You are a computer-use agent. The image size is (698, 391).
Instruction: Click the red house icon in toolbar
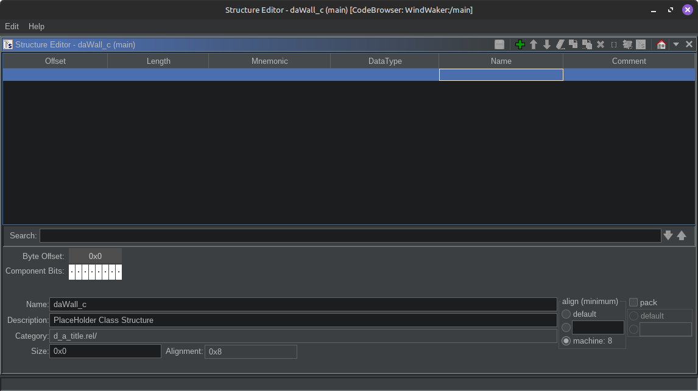661,44
